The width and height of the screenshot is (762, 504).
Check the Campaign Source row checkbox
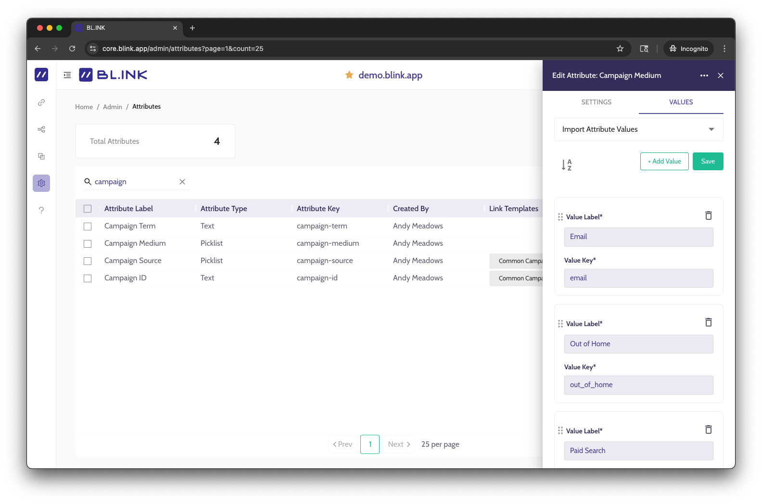(88, 261)
